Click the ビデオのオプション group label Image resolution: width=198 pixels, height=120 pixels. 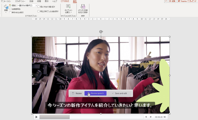(31, 16)
